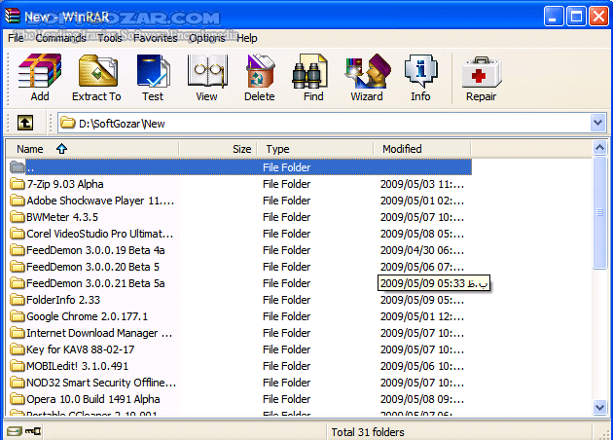
Task: Select Key for KAV8 88-02-17 name
Action: click(80, 349)
